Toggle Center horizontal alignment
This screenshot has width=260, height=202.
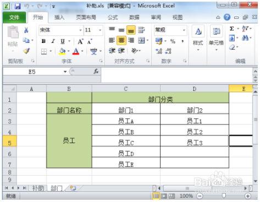click(x=121, y=40)
